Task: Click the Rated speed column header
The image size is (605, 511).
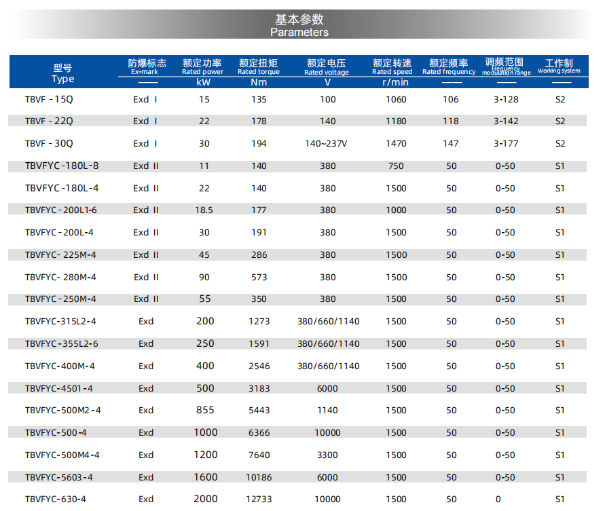Action: point(392,67)
